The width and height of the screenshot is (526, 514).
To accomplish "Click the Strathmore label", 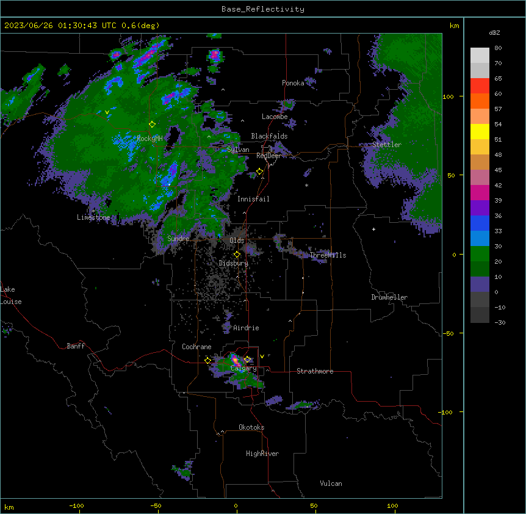I will click(x=315, y=371).
